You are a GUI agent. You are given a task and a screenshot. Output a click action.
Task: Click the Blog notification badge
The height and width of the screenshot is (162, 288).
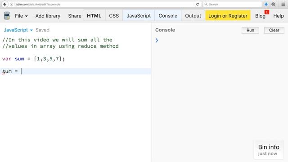click(x=267, y=12)
